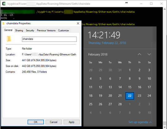The image size is (167, 129).
Task: Click the Thursday, February 22, 2018 date link
Action: (107, 43)
